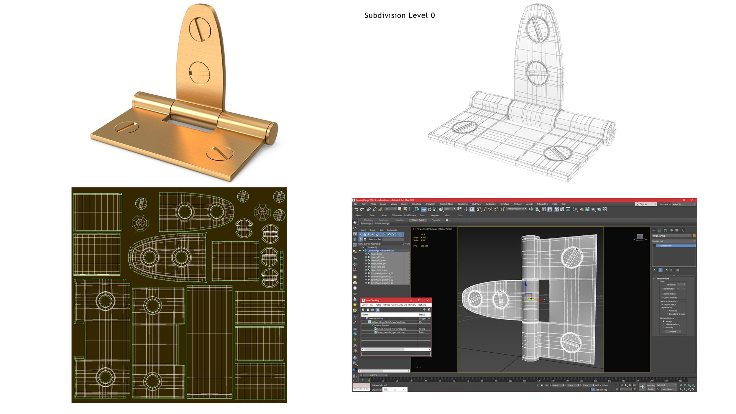The image size is (736, 414).
Task: Open the Rendering menu
Action: click(463, 204)
